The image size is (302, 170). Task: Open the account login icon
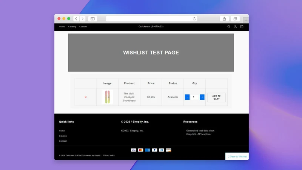235,26
